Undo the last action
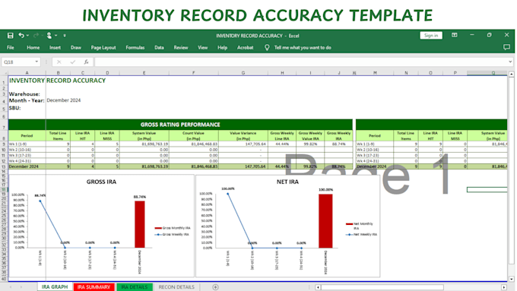The height and width of the screenshot is (291, 517). [21, 35]
